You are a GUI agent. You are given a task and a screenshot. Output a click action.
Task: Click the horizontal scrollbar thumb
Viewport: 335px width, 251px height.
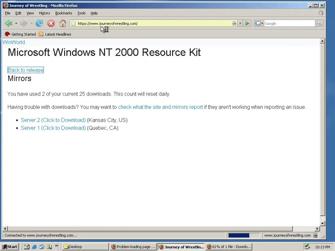(150, 228)
